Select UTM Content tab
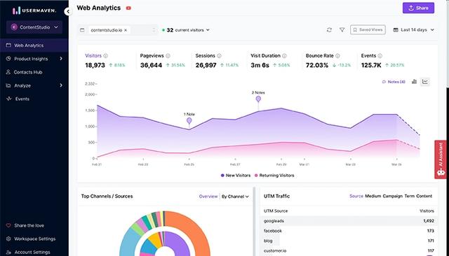The width and height of the screenshot is (449, 256). [424, 196]
